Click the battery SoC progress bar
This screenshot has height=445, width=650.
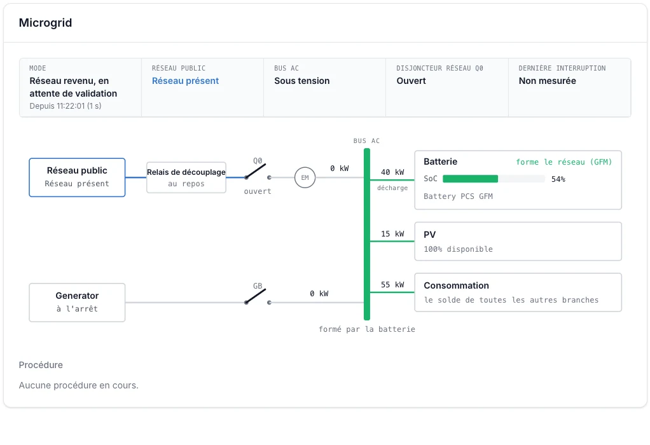(494, 179)
